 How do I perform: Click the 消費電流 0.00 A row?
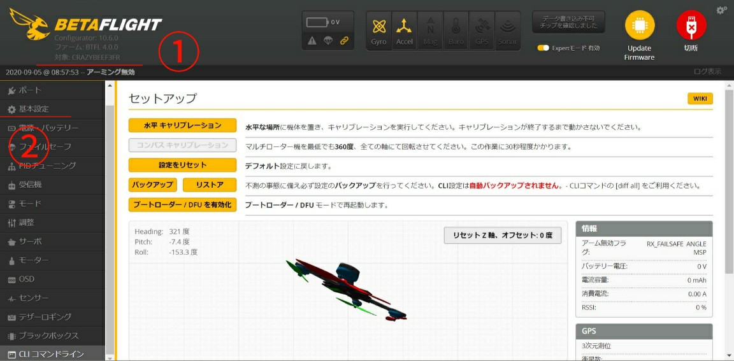tap(644, 294)
